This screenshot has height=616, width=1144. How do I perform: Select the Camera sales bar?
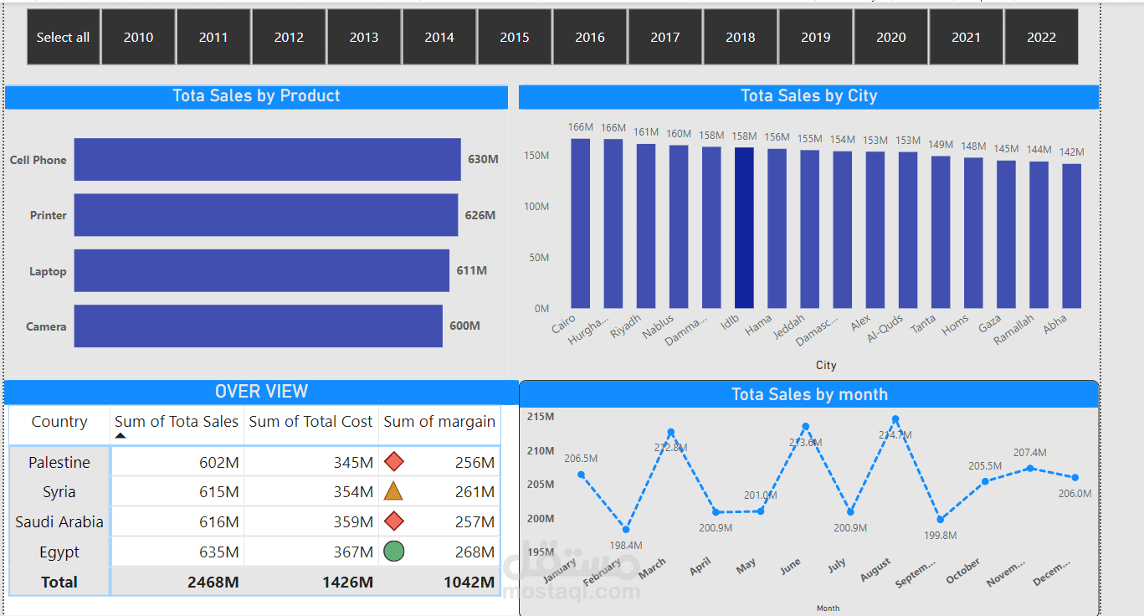pyautogui.click(x=258, y=326)
